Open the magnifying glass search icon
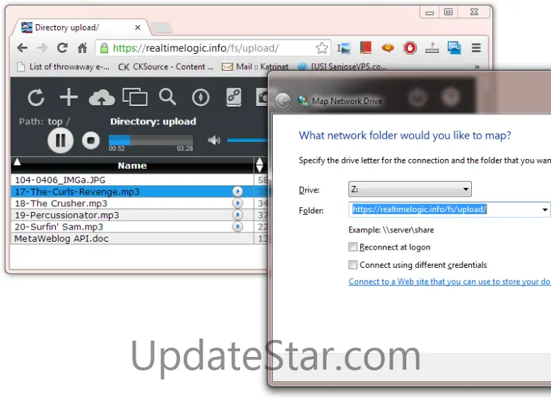551x400 pixels. click(x=167, y=98)
